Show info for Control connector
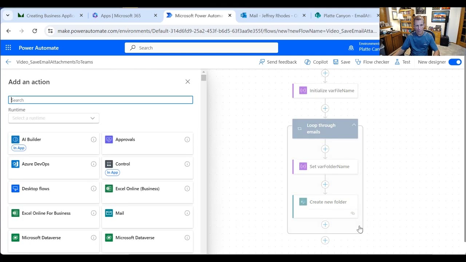This screenshot has height=262, width=466. tap(187, 164)
